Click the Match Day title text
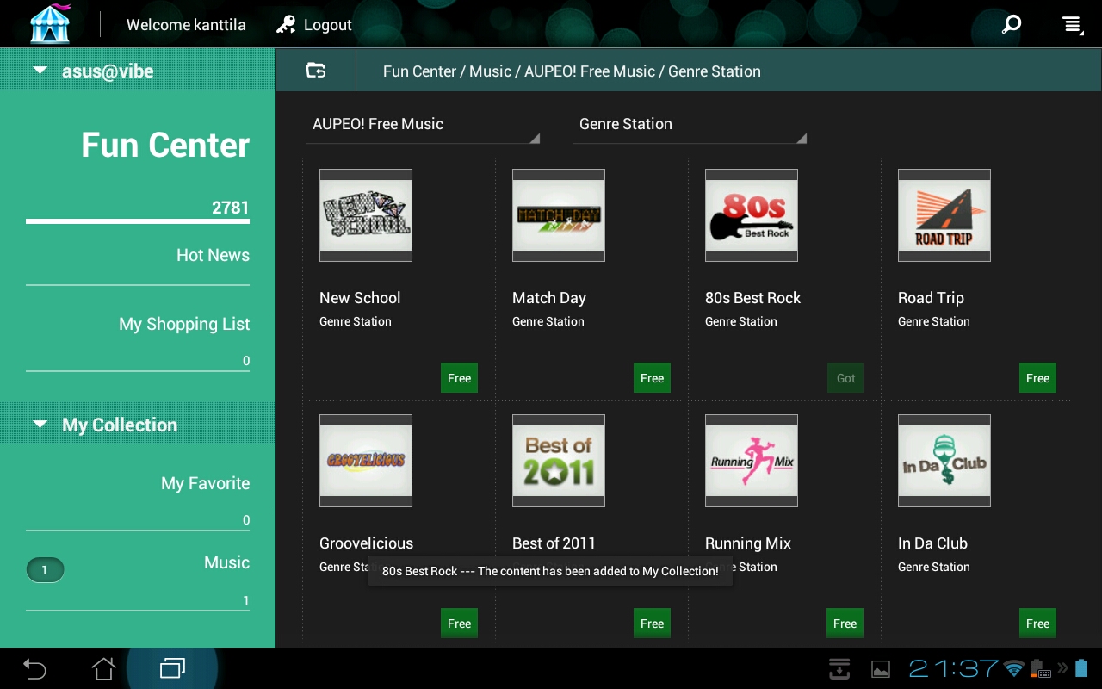Viewport: 1102px width, 689px height. point(549,298)
